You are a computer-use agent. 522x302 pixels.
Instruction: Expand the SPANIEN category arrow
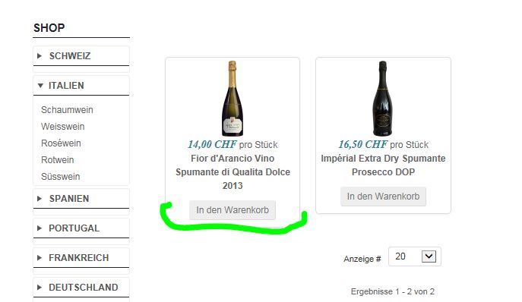pos(40,199)
